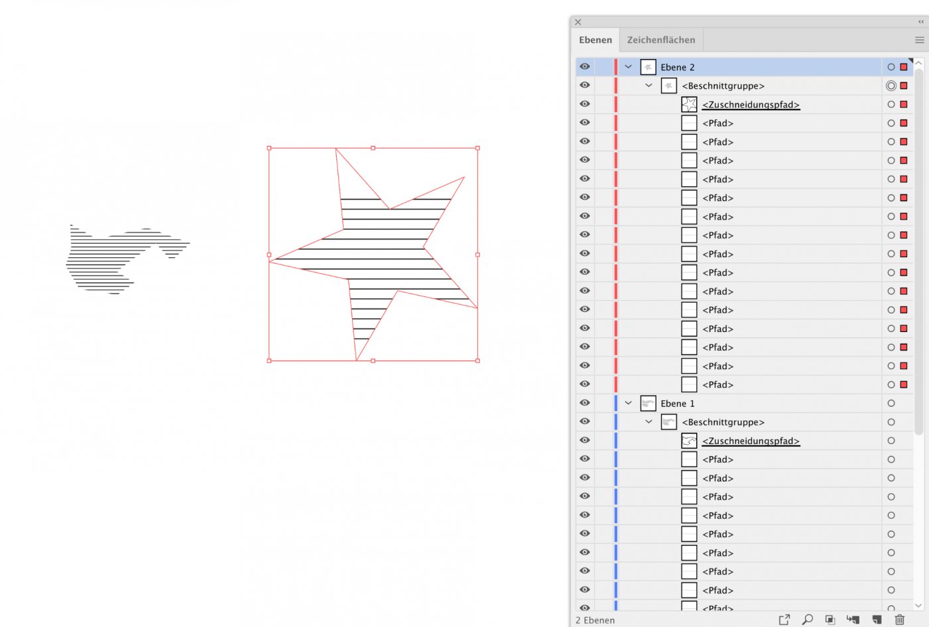Click top-left handle of star bounding box
This screenshot has height=627, width=929.
pos(269,148)
